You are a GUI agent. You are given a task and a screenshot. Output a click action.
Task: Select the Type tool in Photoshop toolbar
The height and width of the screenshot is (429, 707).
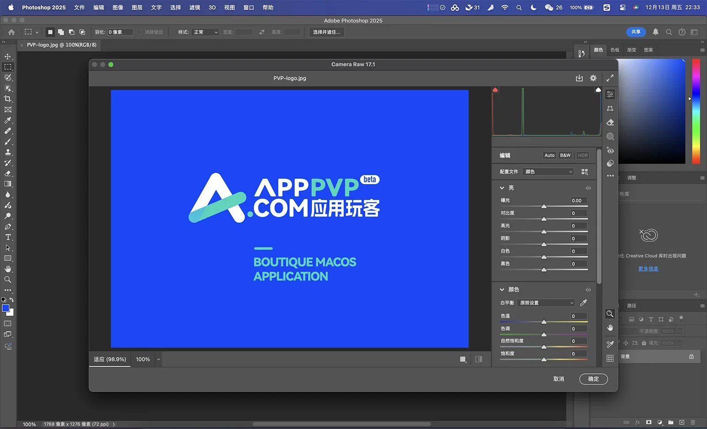point(8,237)
